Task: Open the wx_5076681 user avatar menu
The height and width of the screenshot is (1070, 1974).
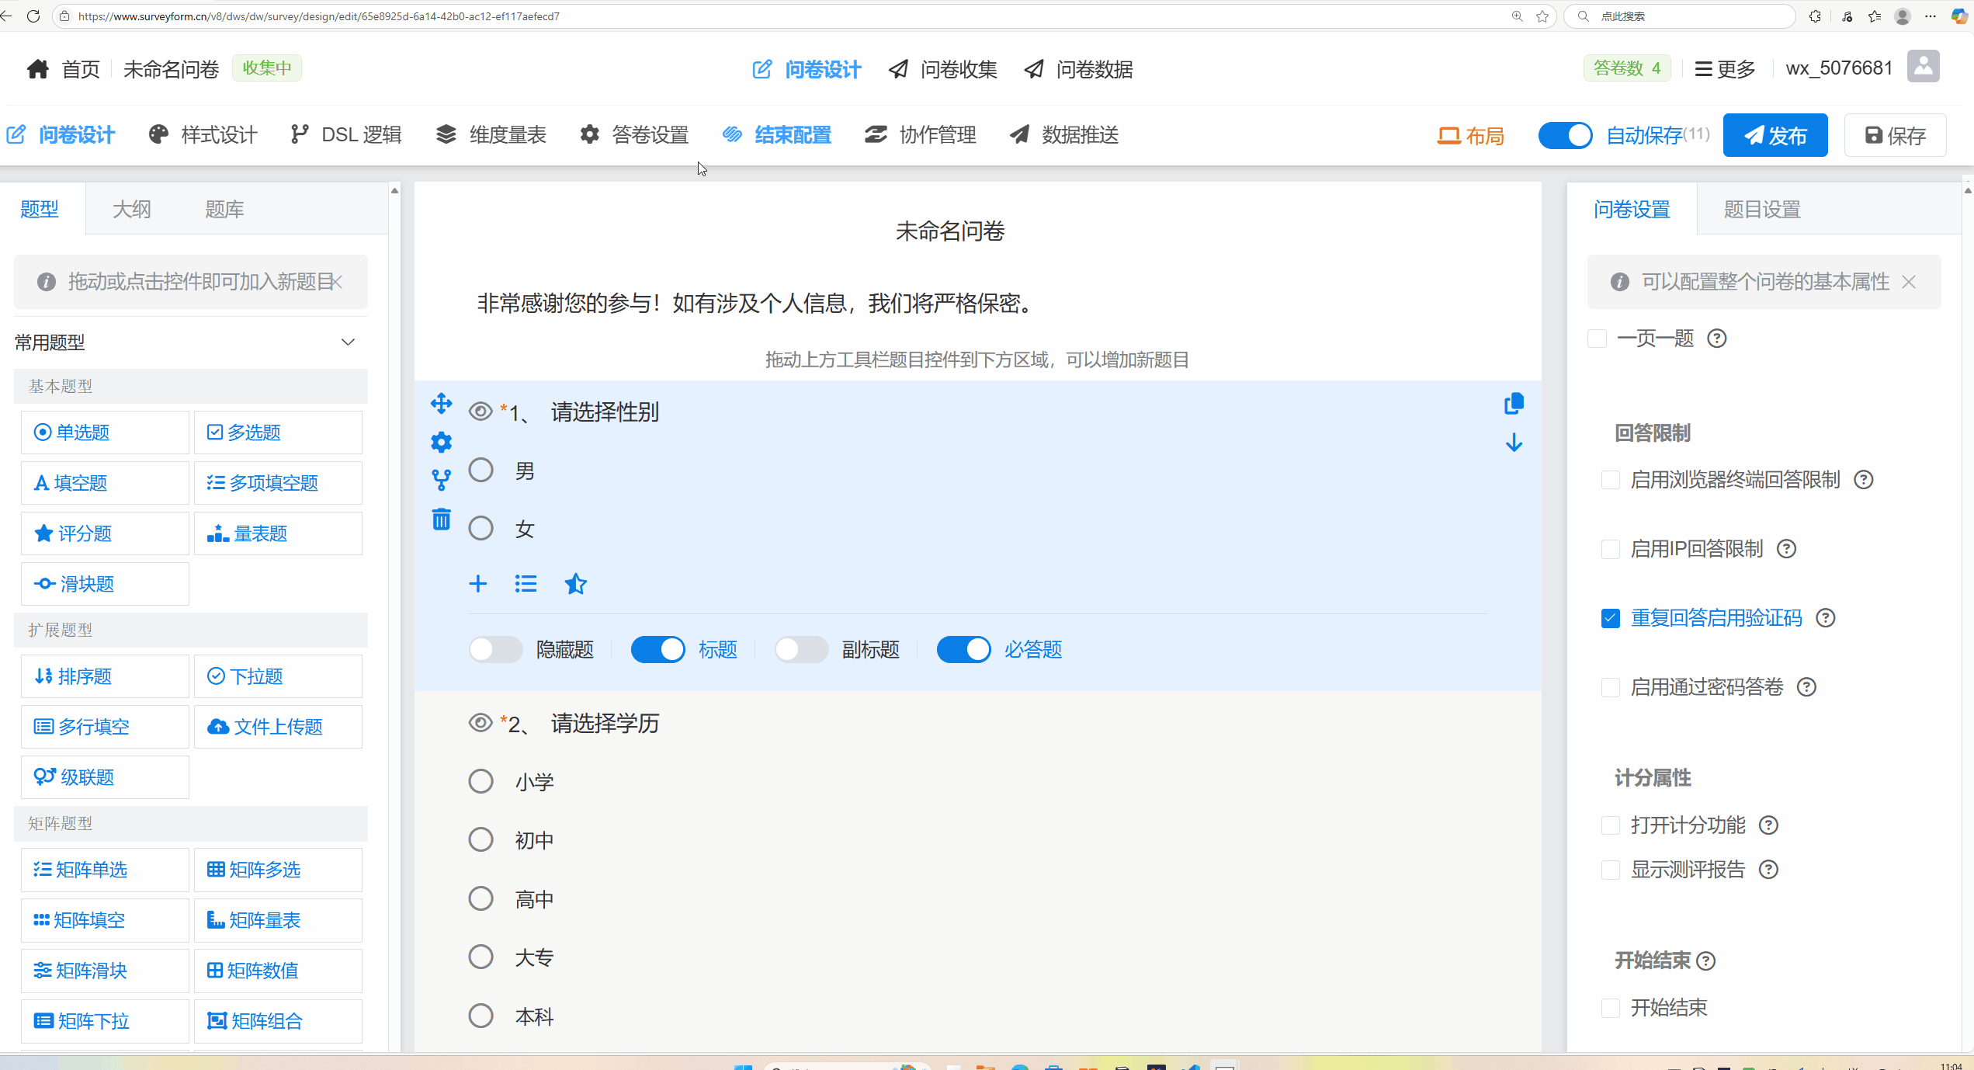Action: point(1923,68)
